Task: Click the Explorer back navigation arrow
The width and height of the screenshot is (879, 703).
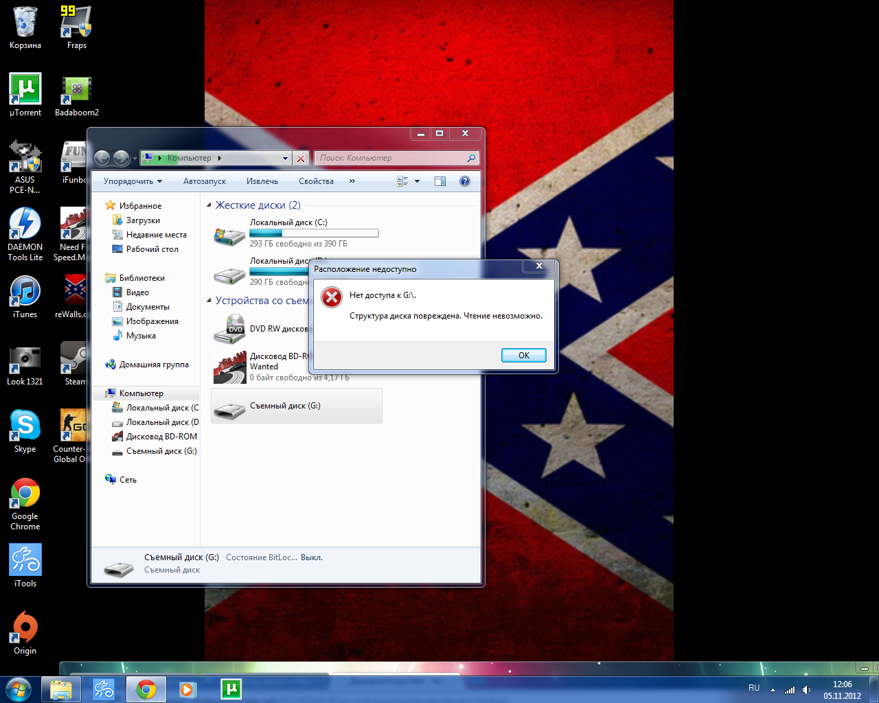Action: click(102, 158)
